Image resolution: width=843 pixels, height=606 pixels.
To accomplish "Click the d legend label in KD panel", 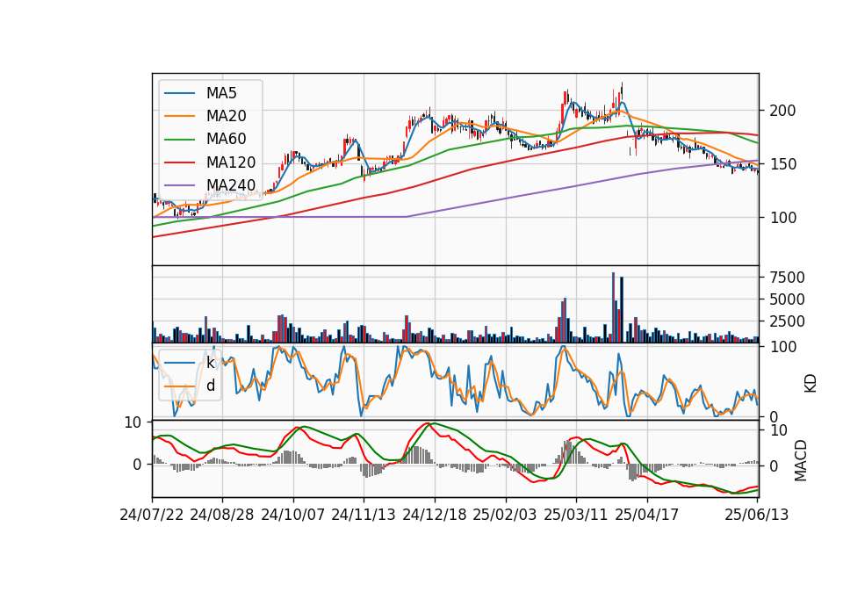I will (211, 386).
